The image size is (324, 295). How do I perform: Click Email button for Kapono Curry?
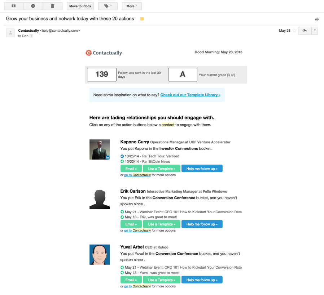[131, 169]
